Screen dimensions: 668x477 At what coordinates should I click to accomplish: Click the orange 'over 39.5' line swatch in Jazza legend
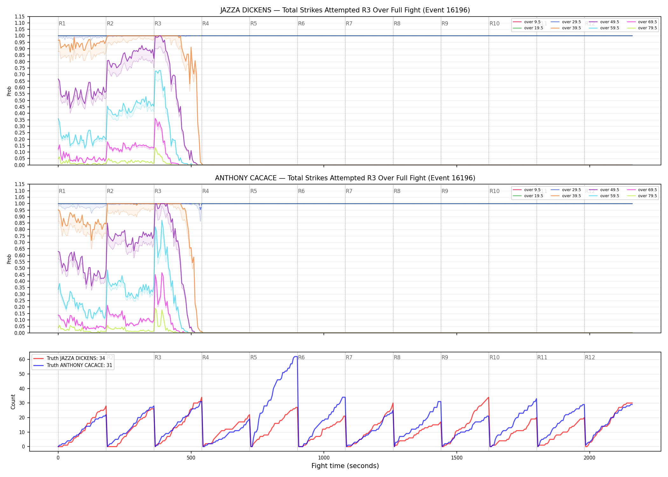pos(555,28)
